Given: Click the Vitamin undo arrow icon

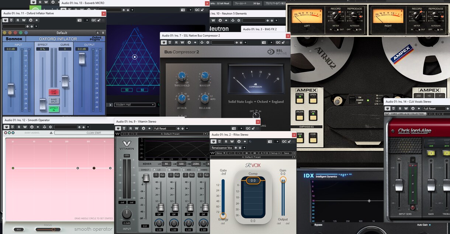Looking at the screenshot, I should 124,134.
